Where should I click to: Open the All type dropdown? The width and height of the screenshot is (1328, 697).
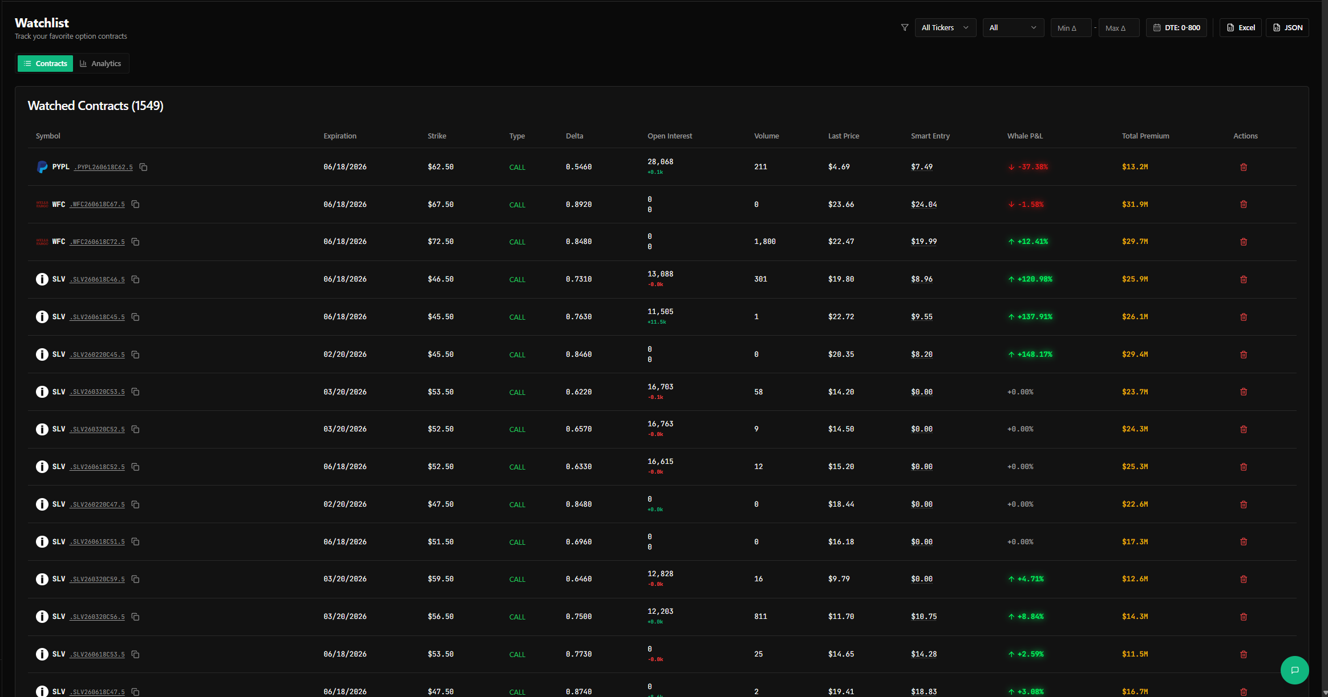pos(1013,27)
